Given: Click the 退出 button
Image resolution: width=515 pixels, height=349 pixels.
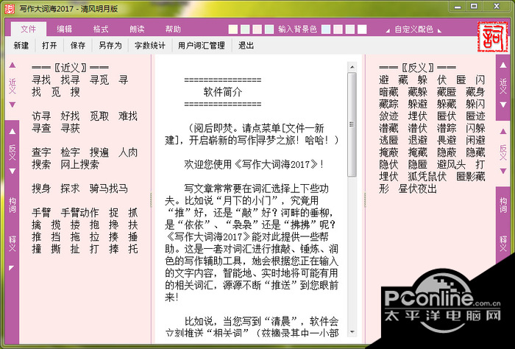Looking at the screenshot, I should (246, 46).
